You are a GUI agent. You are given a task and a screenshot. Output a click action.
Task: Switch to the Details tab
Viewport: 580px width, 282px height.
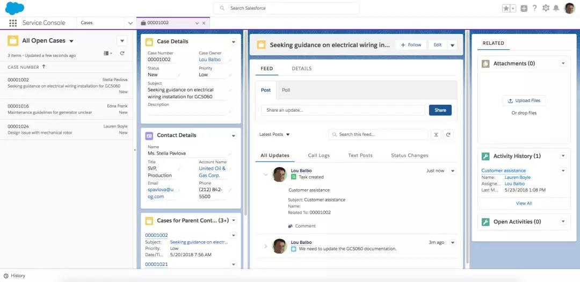(301, 69)
